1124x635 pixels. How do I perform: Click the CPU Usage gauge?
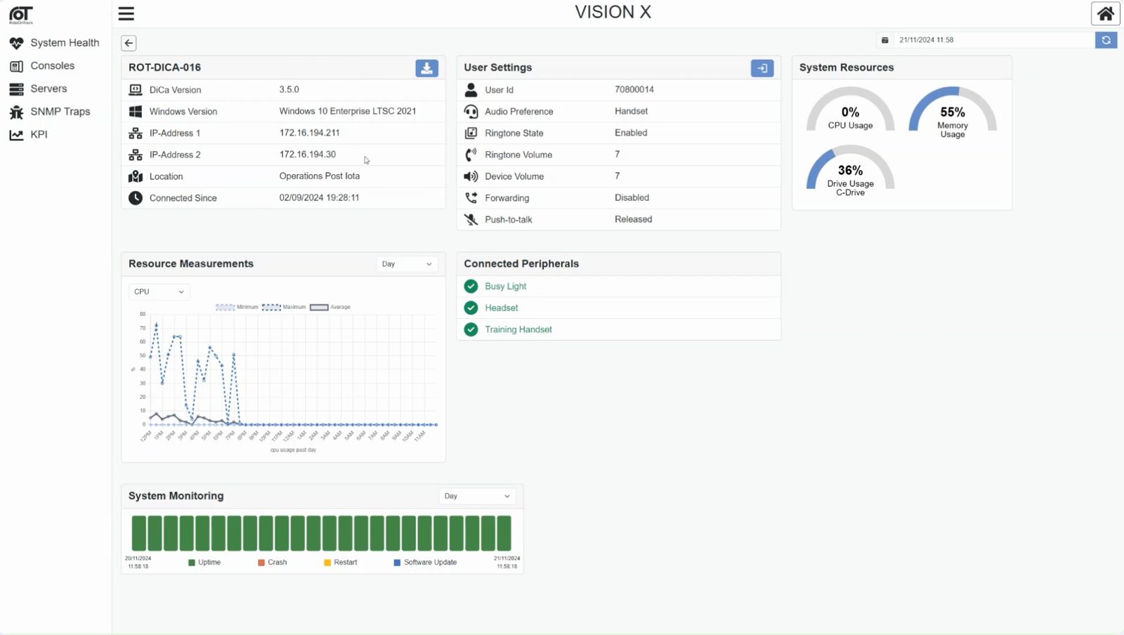pos(850,110)
